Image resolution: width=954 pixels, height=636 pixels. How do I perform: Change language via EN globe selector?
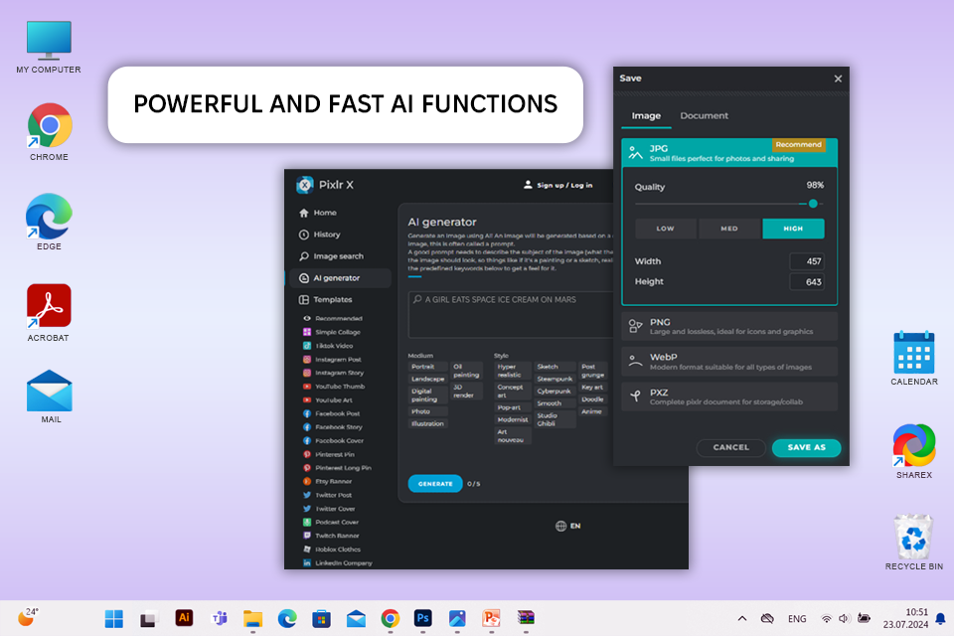point(567,526)
